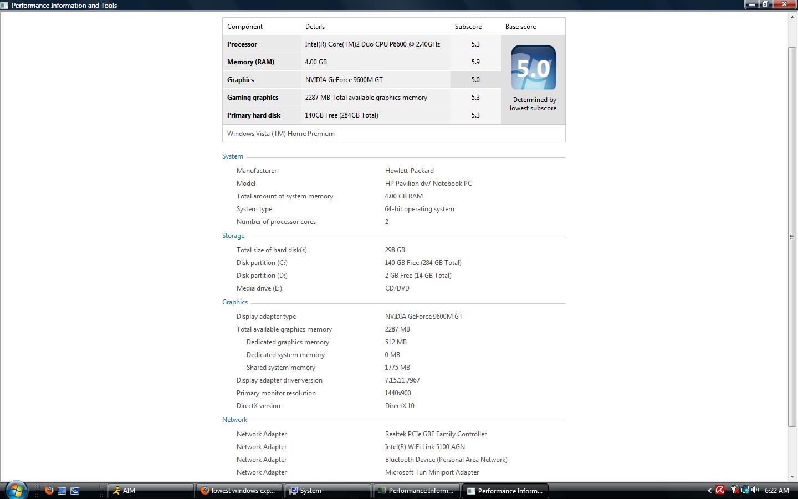Screen dimensions: 798x499
Task: Switch to the inactive green-icon Performance Inform... taskbar button
Action: click(417, 491)
